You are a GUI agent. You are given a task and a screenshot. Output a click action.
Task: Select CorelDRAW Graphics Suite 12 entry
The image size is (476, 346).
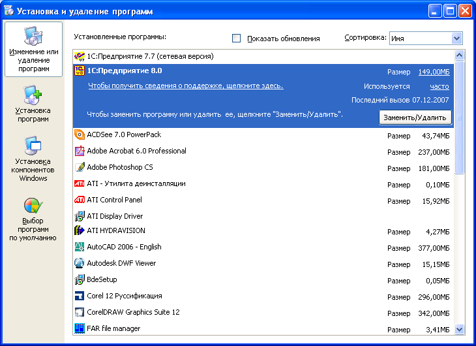pyautogui.click(x=263, y=313)
